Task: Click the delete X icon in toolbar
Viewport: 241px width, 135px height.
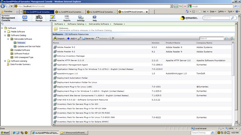Action: pos(113,38)
